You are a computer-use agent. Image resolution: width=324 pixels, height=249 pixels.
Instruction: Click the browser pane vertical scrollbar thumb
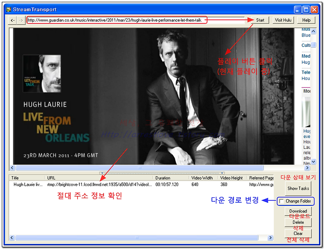pyautogui.click(x=314, y=44)
